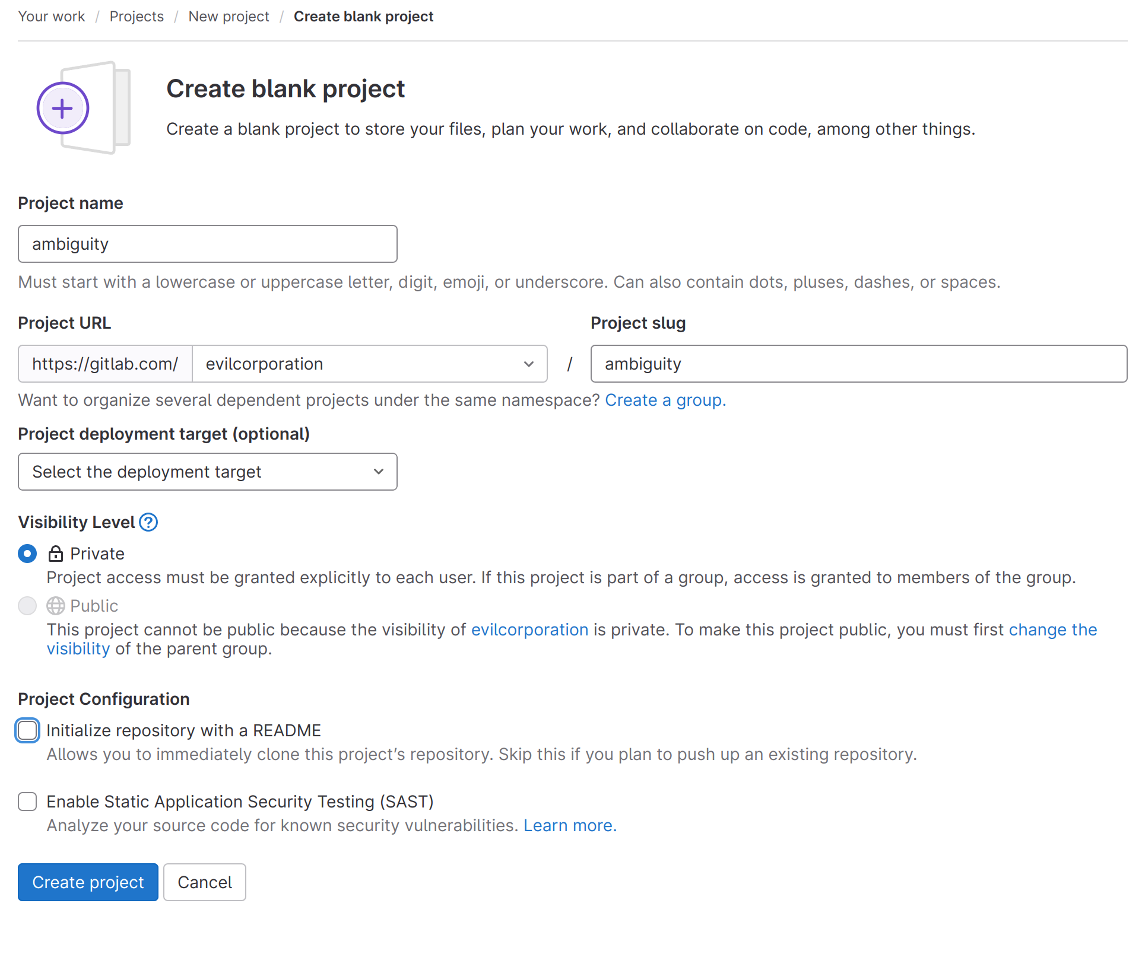Click the Public globe icon
Image resolution: width=1142 pixels, height=973 pixels.
[56, 606]
